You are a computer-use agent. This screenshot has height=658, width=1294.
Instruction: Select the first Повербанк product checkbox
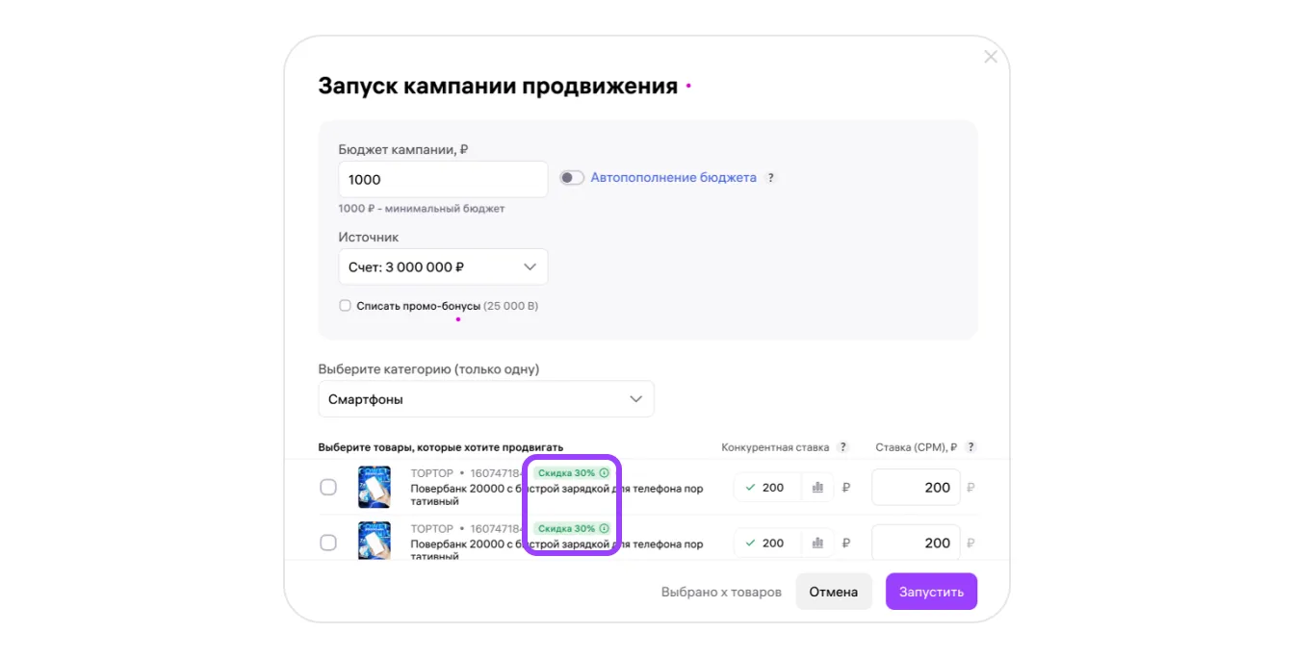coord(328,488)
